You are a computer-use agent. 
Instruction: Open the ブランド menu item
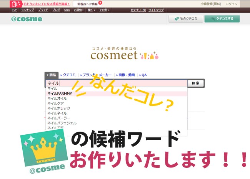point(43,10)
